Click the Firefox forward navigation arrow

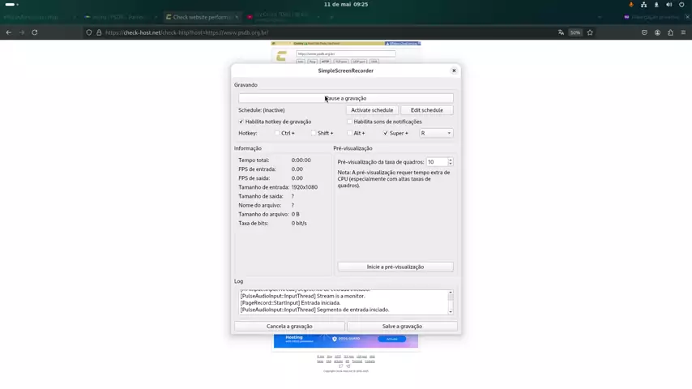coord(22,32)
